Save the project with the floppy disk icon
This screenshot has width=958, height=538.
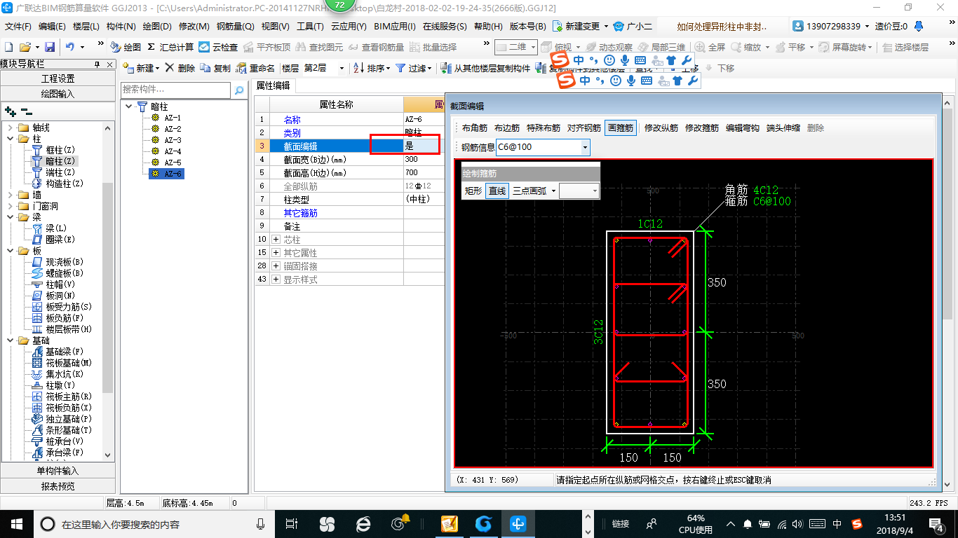click(x=50, y=47)
